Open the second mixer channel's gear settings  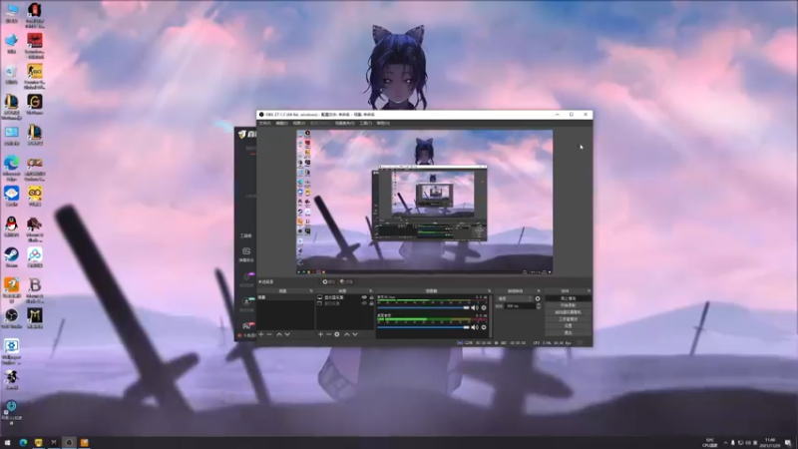tap(484, 327)
